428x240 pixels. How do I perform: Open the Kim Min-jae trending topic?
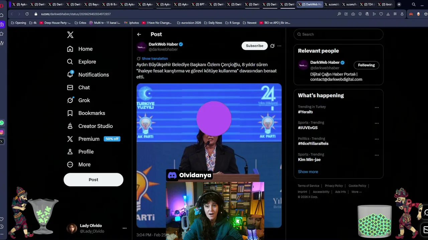(x=309, y=160)
